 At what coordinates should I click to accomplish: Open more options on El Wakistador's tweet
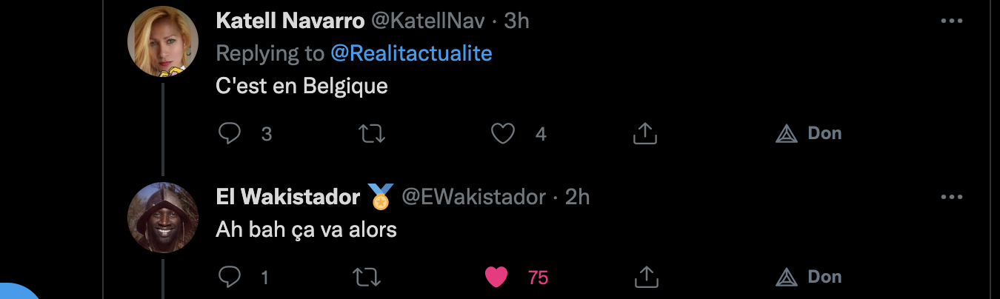pos(951,197)
